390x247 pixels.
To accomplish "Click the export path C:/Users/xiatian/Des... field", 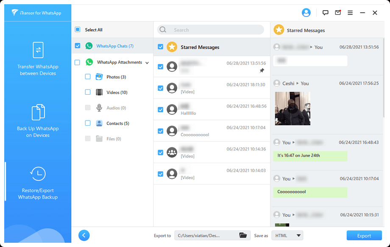I will pyautogui.click(x=212, y=235).
